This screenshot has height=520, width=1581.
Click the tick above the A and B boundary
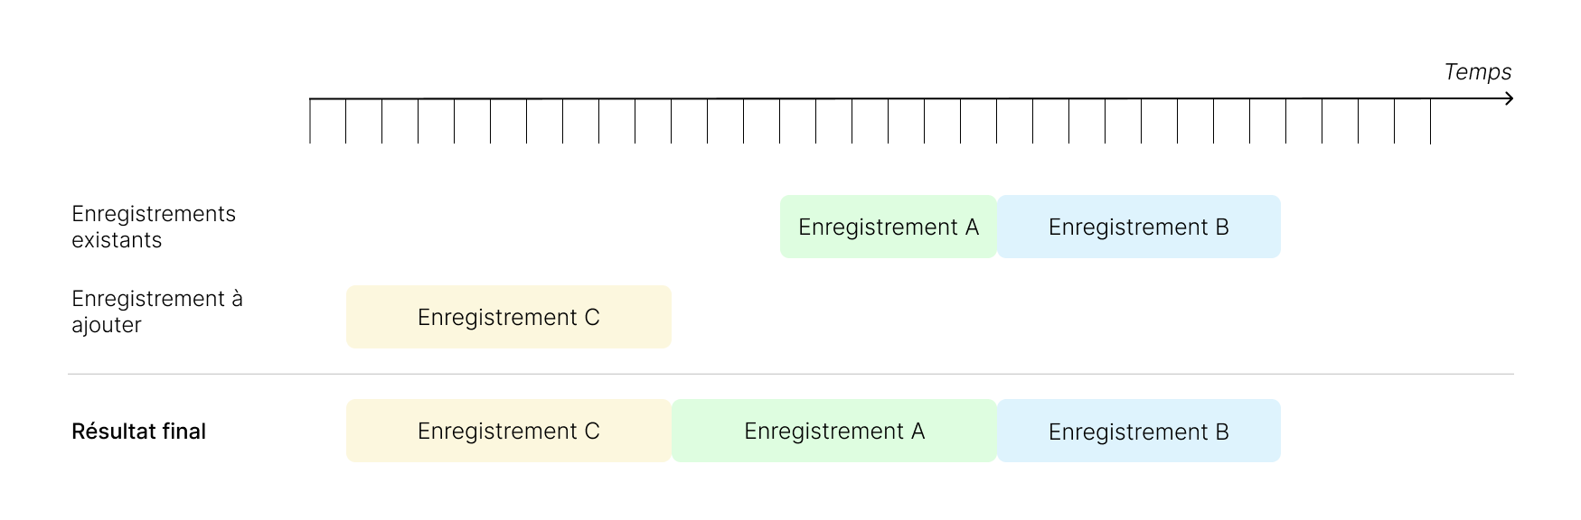[997, 121]
